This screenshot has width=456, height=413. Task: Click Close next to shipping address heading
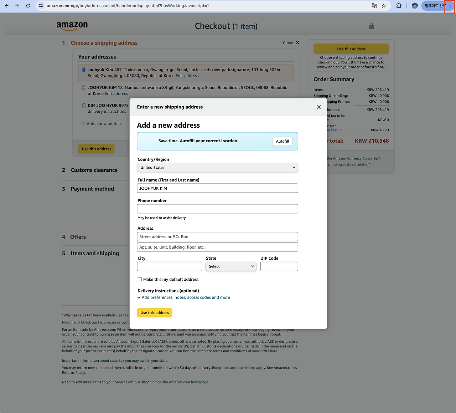click(x=291, y=43)
